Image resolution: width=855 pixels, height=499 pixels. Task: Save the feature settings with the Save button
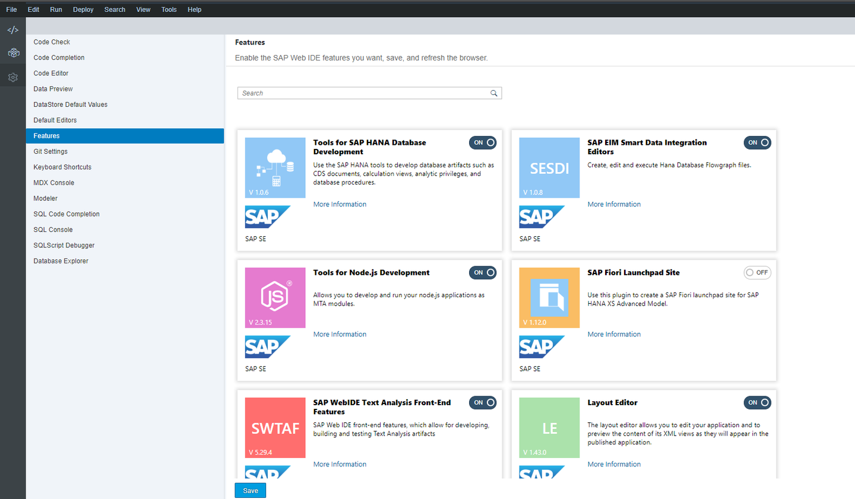[251, 491]
